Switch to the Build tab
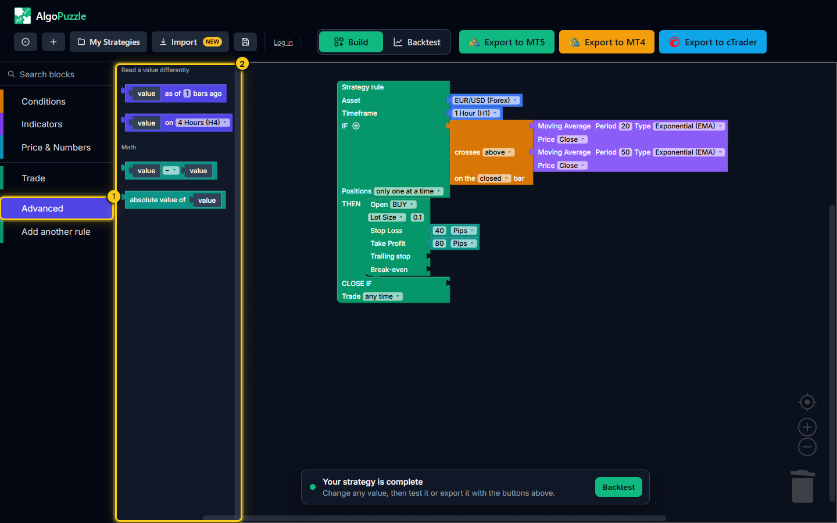 tap(351, 42)
